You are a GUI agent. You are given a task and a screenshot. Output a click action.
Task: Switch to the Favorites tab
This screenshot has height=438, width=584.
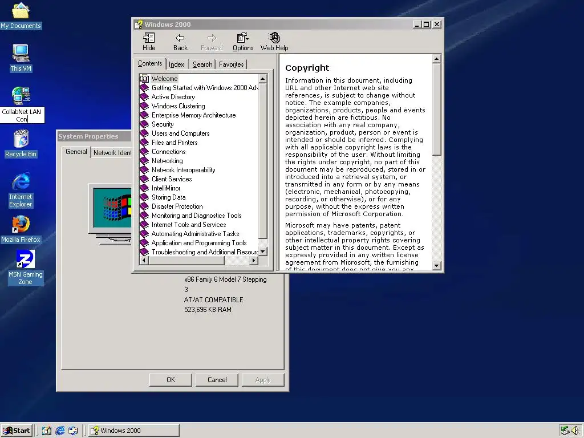click(232, 64)
